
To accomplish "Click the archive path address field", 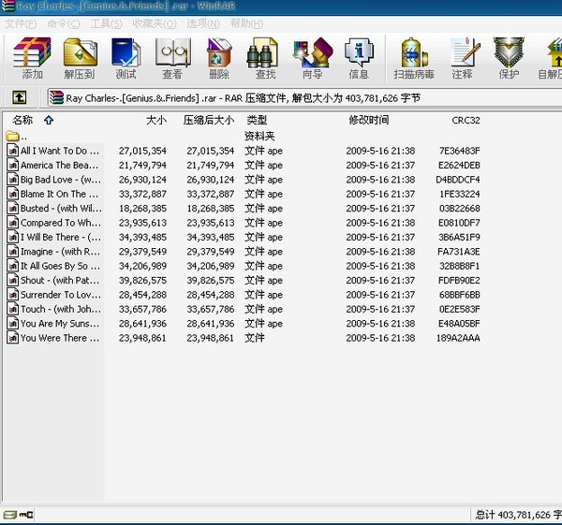I will coord(304,97).
